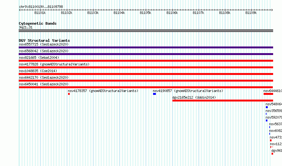Click the 81107k ruler tick label
This screenshot has width=282, height=166.
click(198, 13)
